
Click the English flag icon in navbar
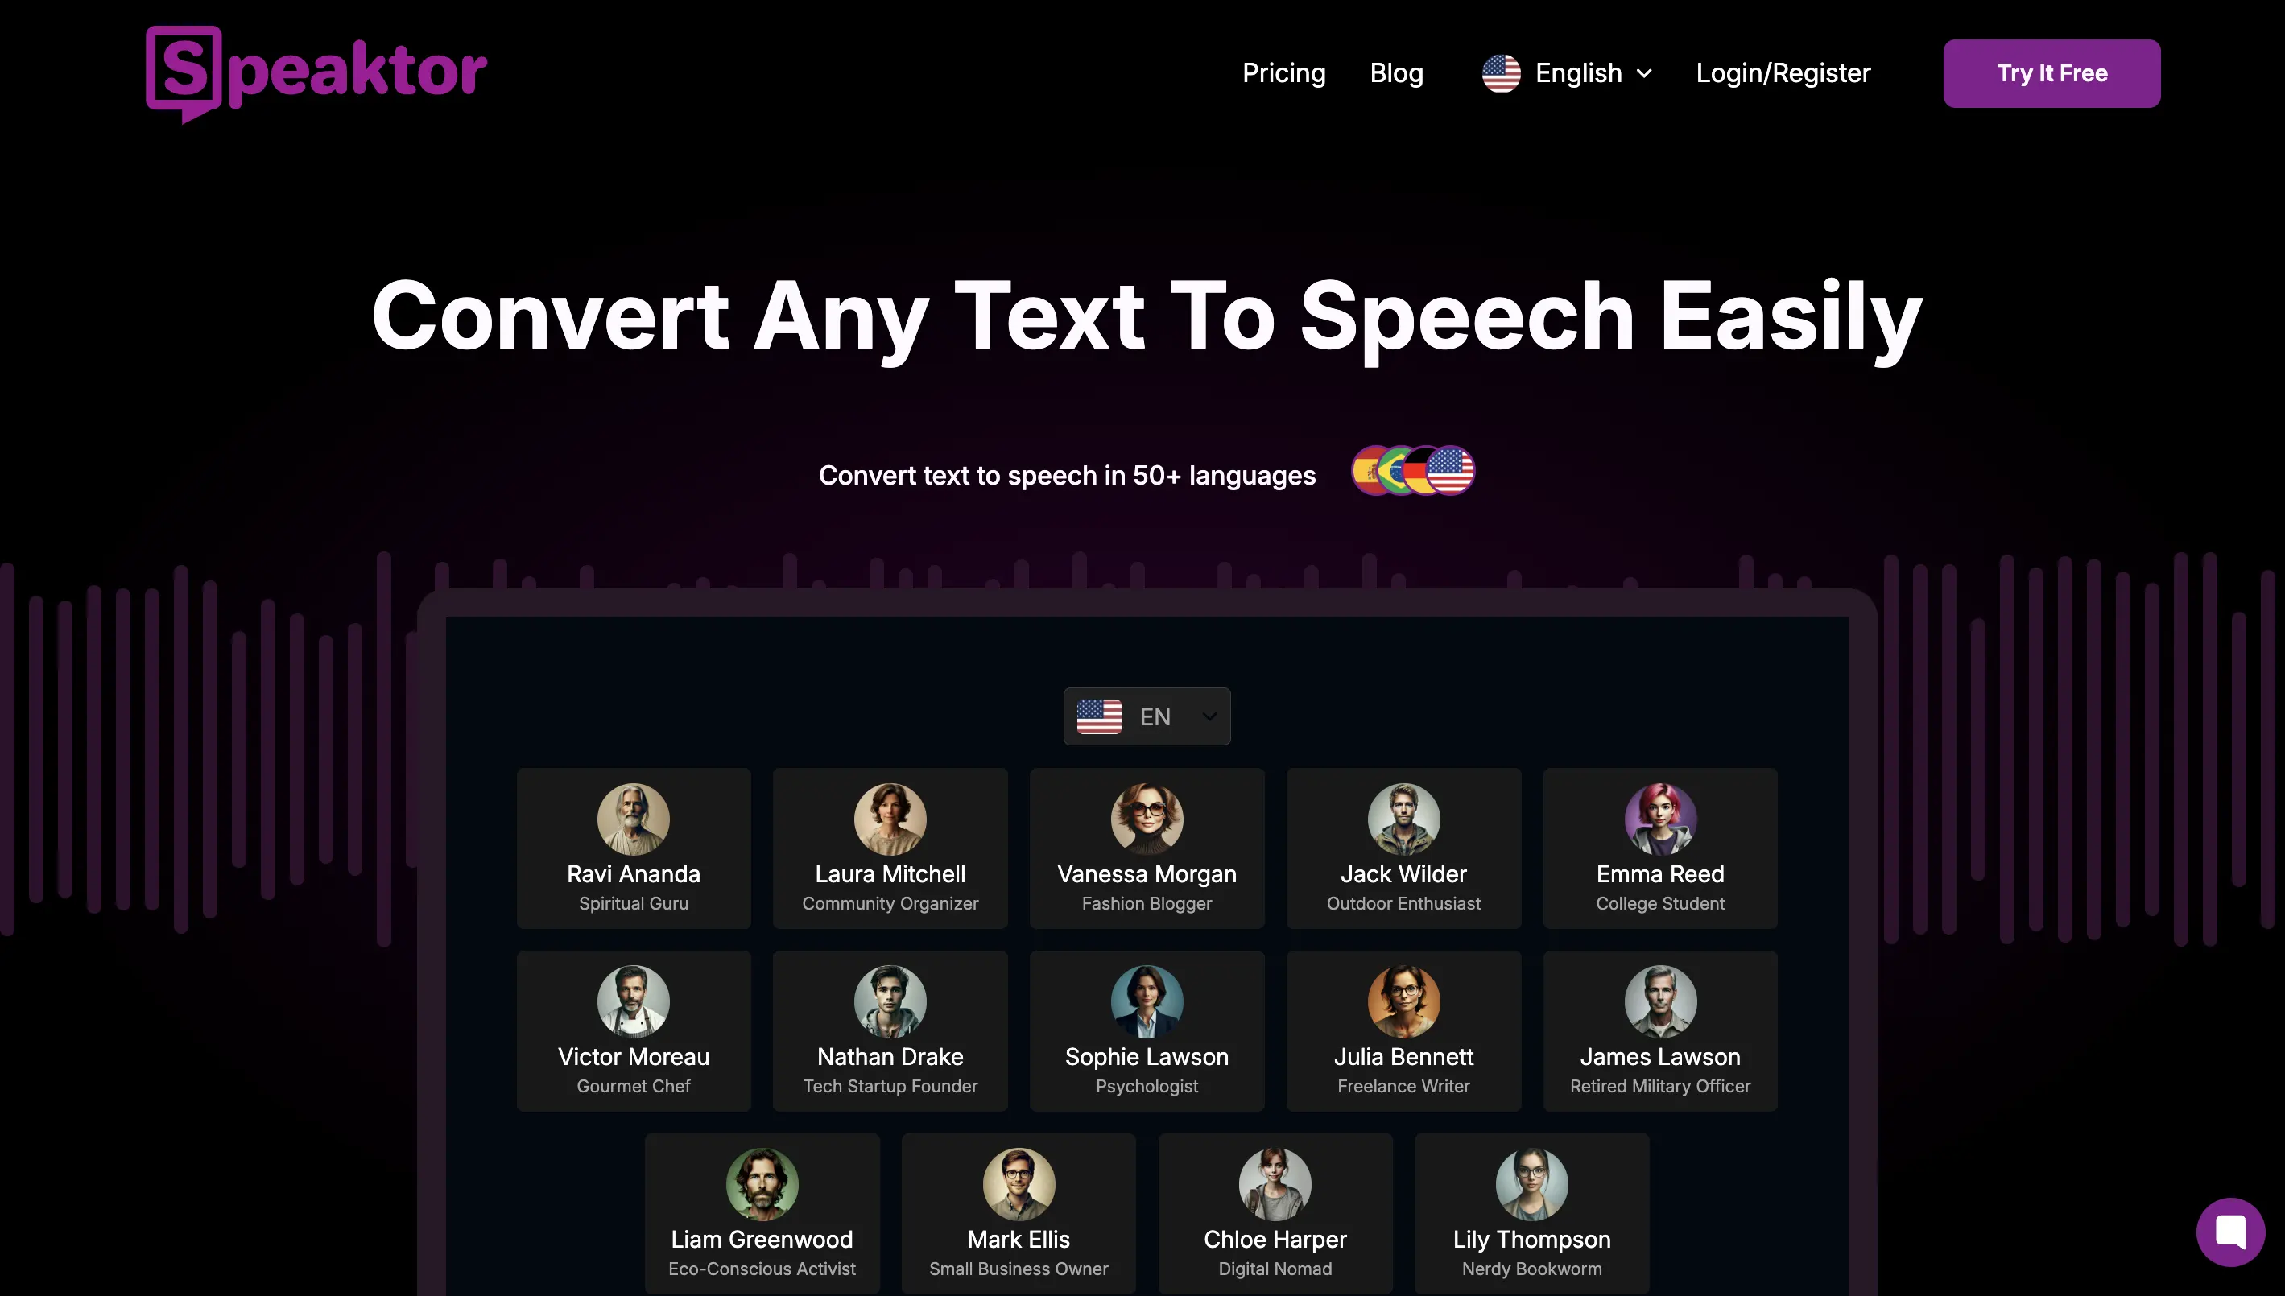1498,72
